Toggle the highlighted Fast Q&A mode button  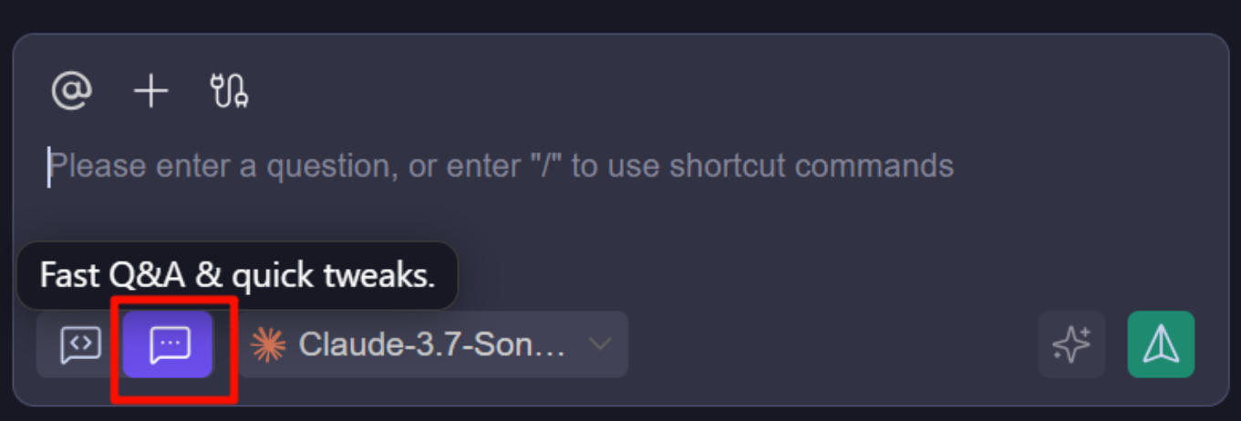[x=169, y=344]
